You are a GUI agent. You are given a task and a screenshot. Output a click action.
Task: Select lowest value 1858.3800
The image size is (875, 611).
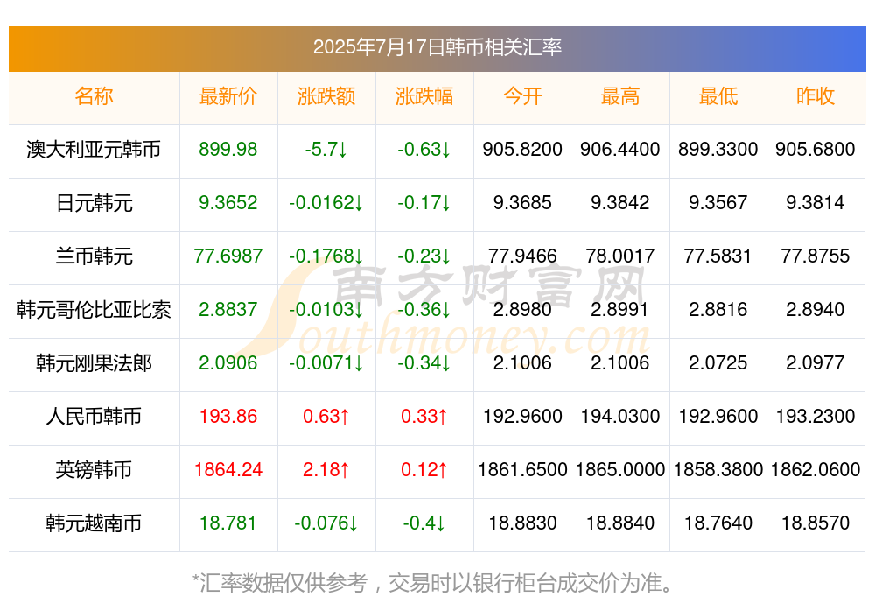[718, 470]
